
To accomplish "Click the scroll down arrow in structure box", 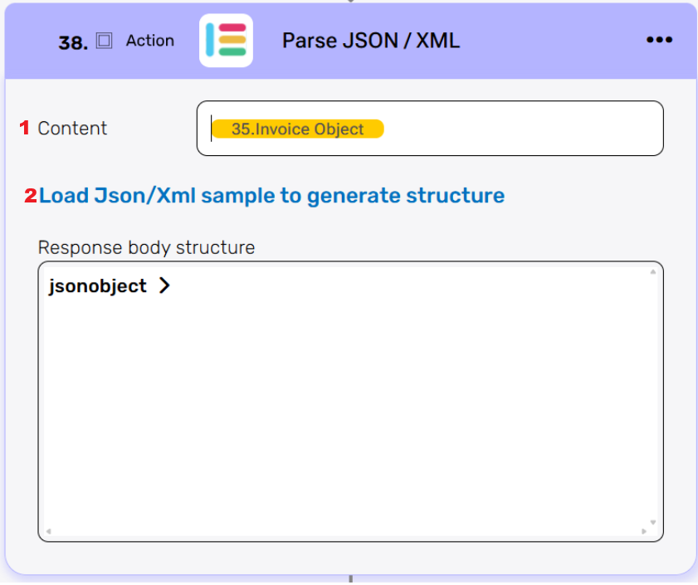I will coord(653,523).
